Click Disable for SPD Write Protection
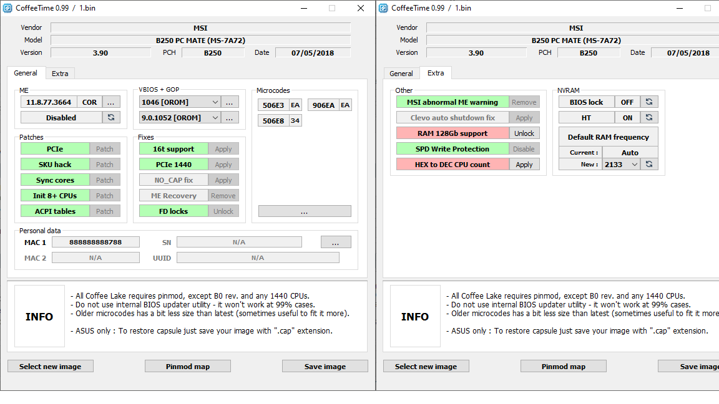The height and width of the screenshot is (404, 719). 524,149
